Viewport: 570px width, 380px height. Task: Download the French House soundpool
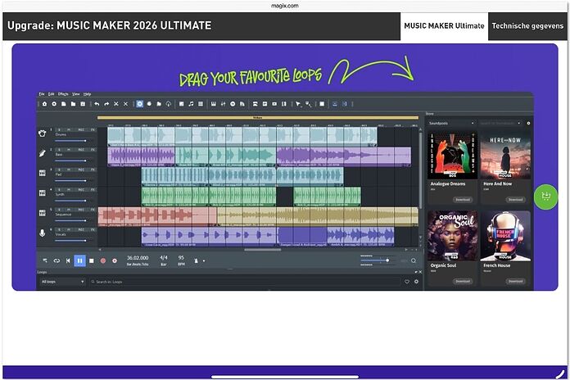coord(515,282)
